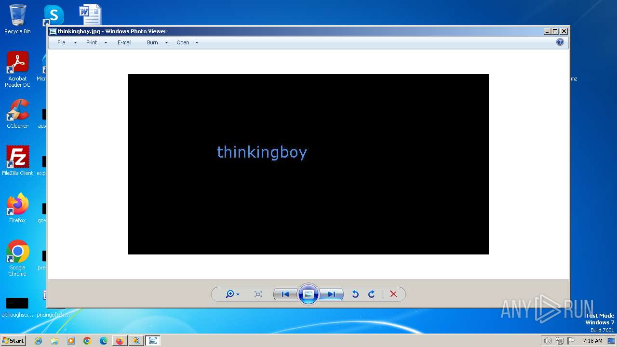Open Chrome from the taskbar
Image resolution: width=617 pixels, height=347 pixels.
(x=87, y=341)
